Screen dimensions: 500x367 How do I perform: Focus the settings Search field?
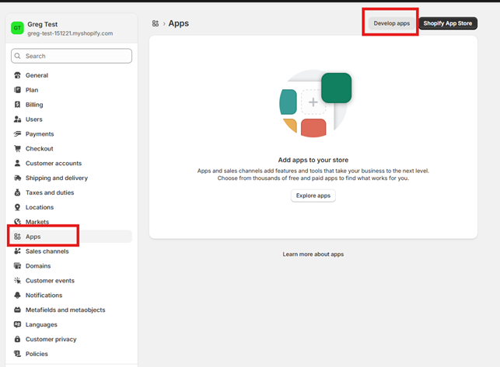click(x=72, y=56)
